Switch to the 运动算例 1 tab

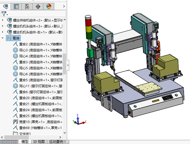(x=57, y=142)
